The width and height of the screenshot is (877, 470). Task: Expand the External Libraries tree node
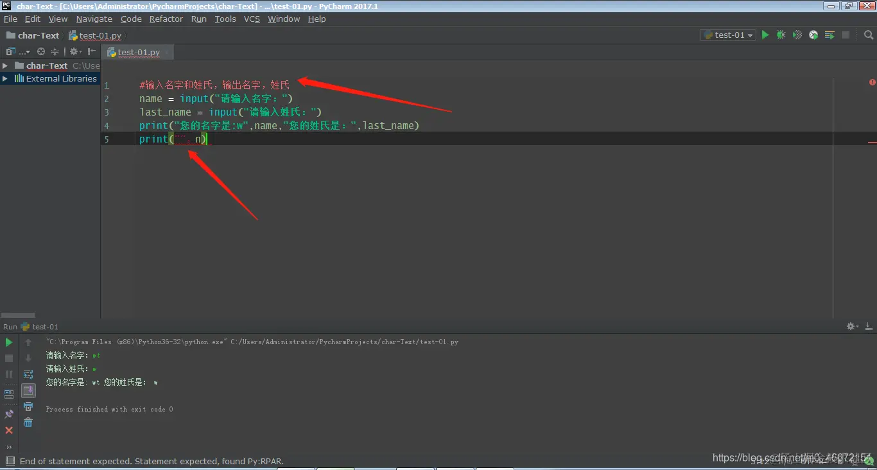tap(5, 78)
